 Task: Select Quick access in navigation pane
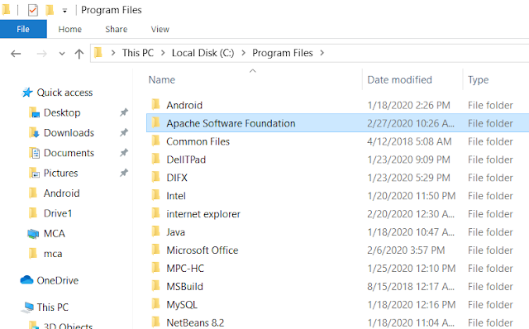[x=64, y=93]
